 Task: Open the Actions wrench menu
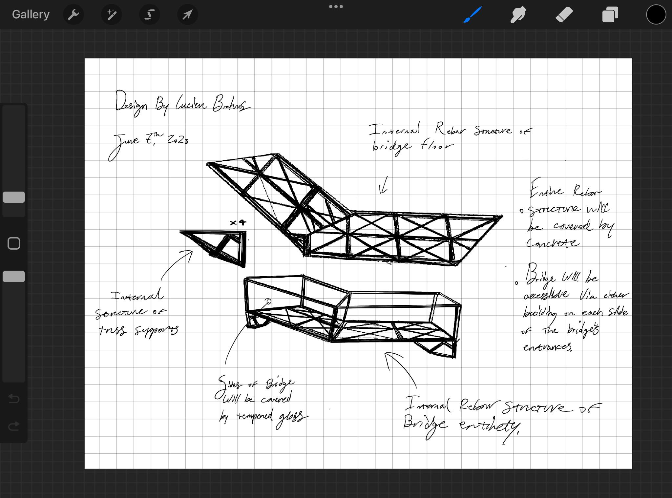[x=73, y=14]
